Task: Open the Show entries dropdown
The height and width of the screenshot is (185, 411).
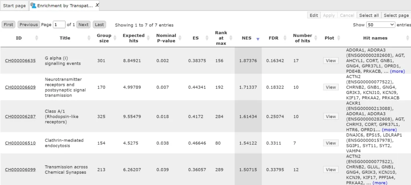Action: click(x=380, y=24)
